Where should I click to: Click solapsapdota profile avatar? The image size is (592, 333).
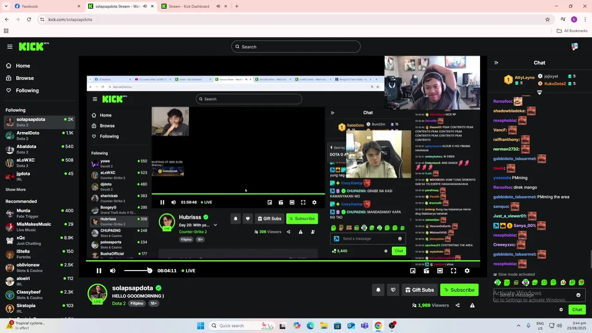point(97,294)
